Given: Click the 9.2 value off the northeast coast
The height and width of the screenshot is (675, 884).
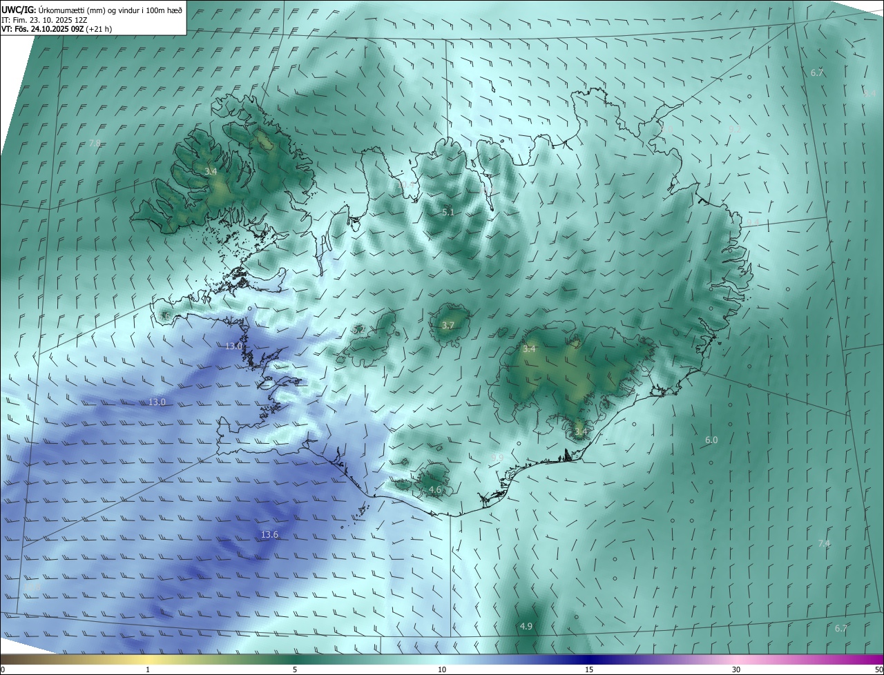Looking at the screenshot, I should 735,130.
